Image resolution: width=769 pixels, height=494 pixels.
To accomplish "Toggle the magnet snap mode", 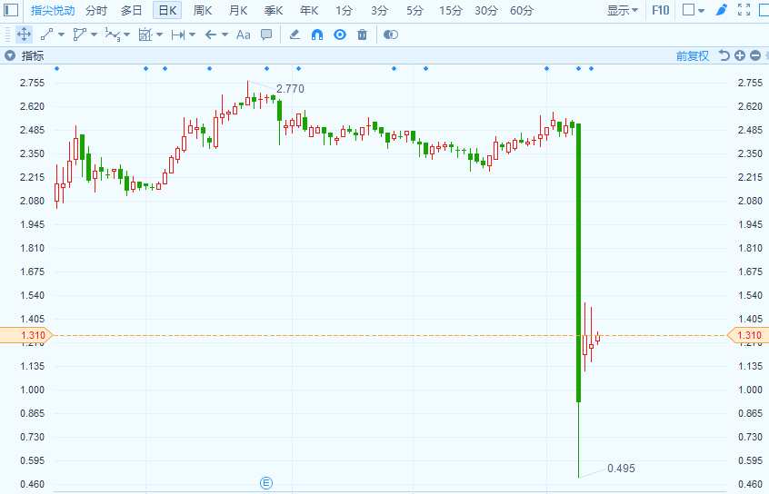I will coord(317,35).
